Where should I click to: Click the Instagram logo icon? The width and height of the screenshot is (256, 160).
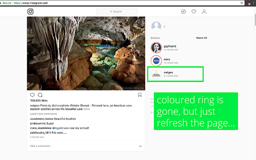pyautogui.click(x=30, y=12)
